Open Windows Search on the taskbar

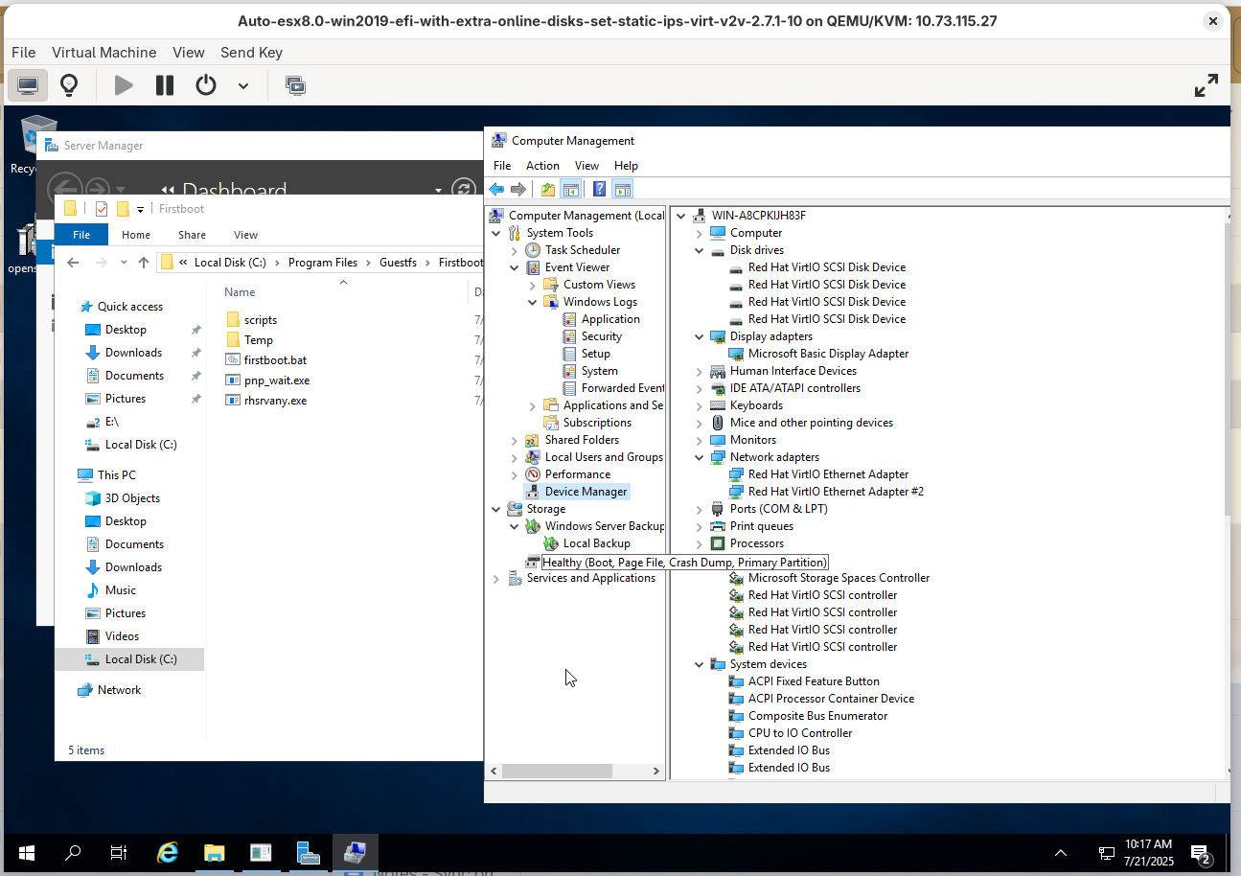tap(73, 852)
